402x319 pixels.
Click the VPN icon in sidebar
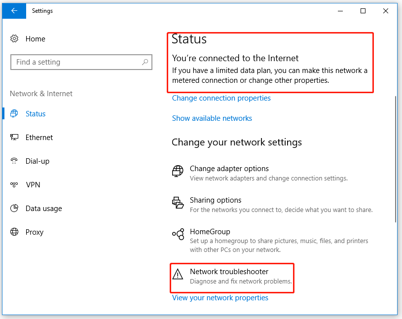coord(14,185)
